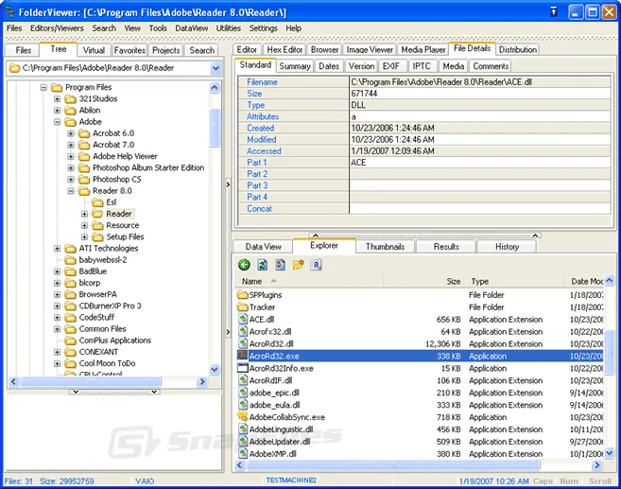Image resolution: width=621 pixels, height=489 pixels.
Task: Click the rename 'a' icon in Explorer toolbar
Action: click(x=316, y=265)
